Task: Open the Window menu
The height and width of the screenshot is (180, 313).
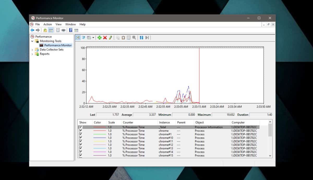Action: coord(70,24)
